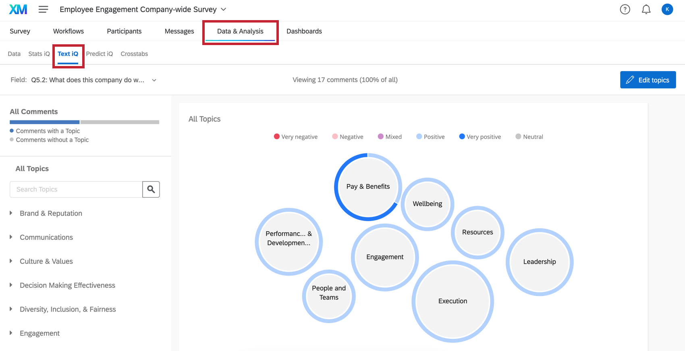Click the search topics magnifier button

click(x=151, y=189)
